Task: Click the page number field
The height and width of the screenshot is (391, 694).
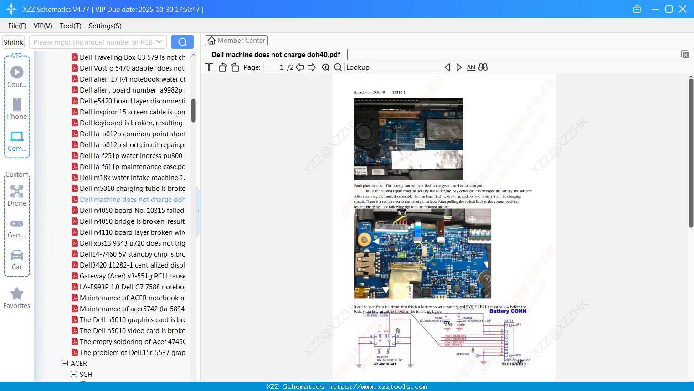Action: click(x=274, y=67)
